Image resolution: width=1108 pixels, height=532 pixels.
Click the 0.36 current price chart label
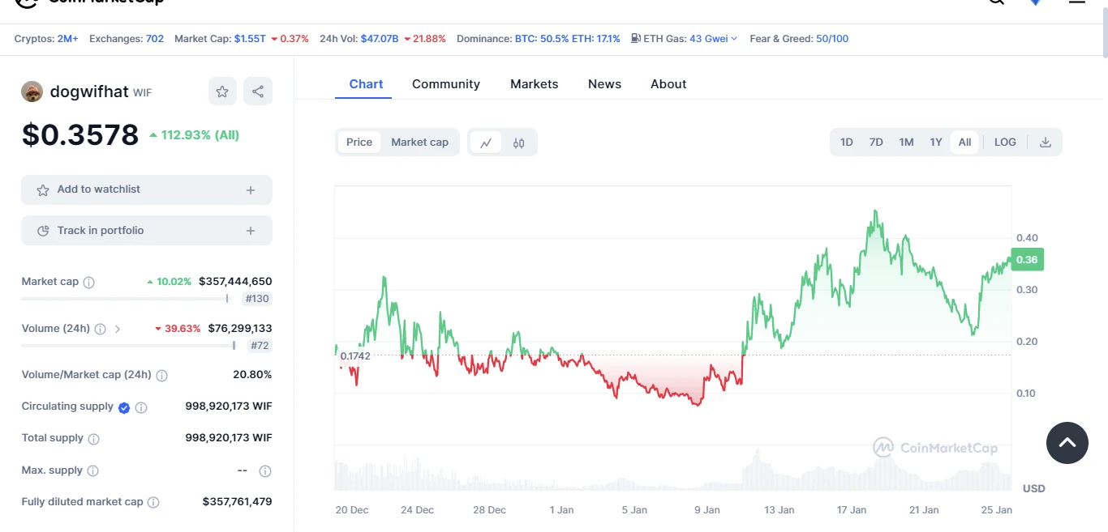pyautogui.click(x=1027, y=260)
